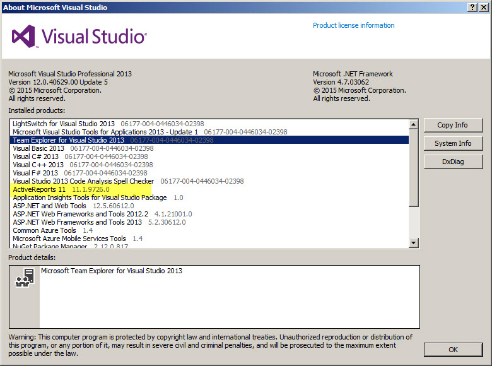Pick Application Insights Tools for Visual Studio Package
This screenshot has width=492, height=366.
click(x=90, y=198)
